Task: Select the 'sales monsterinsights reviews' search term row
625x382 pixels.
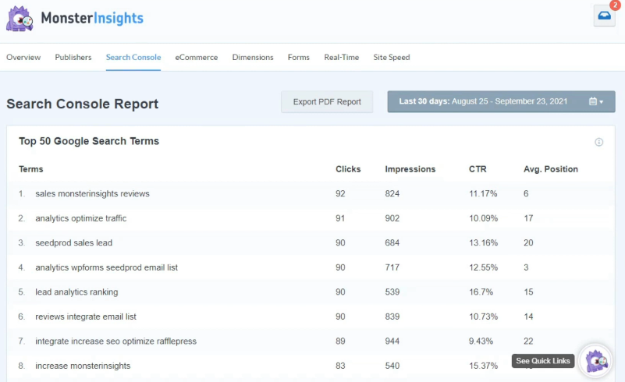Action: 92,193
